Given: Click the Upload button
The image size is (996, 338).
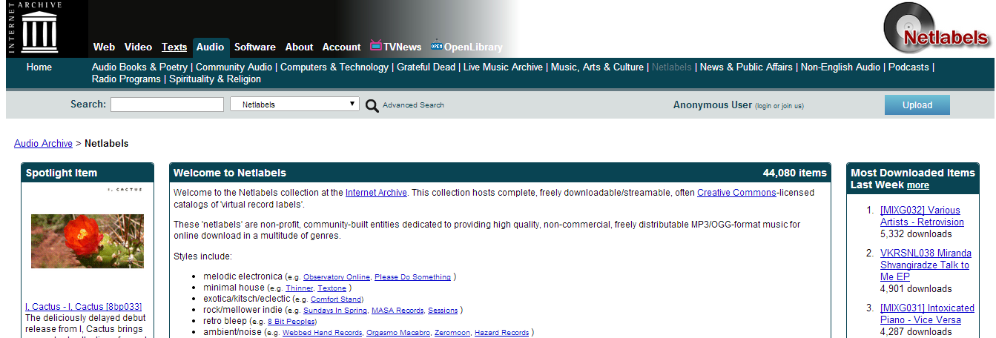Looking at the screenshot, I should coord(917,105).
